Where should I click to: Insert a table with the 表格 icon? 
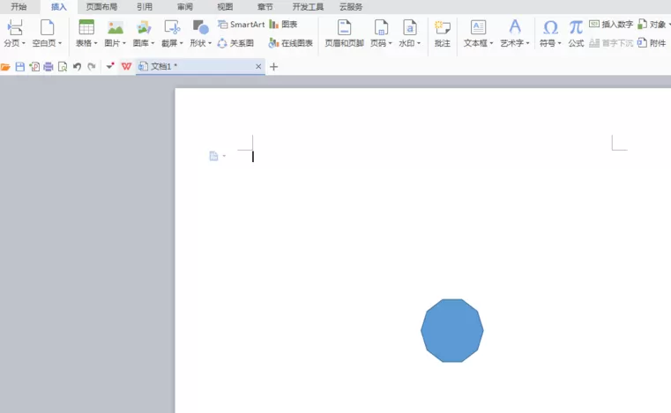86,27
